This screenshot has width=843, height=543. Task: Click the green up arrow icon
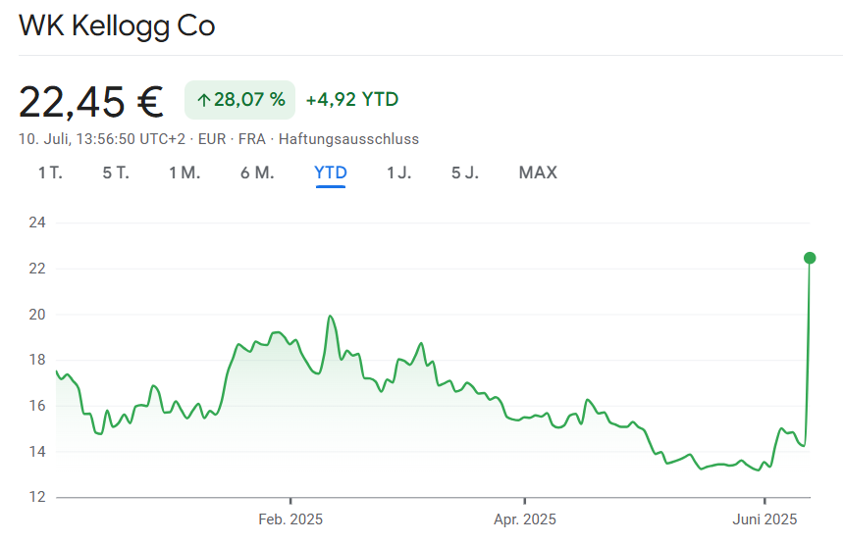[204, 100]
